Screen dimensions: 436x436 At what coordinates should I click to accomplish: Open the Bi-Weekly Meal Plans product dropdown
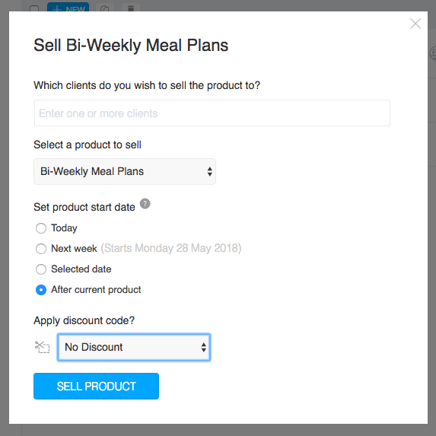coord(125,171)
